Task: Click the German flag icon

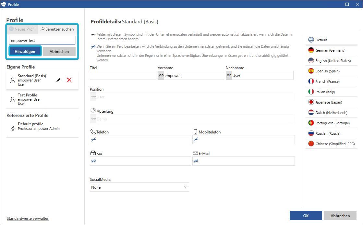Action: click(x=311, y=50)
